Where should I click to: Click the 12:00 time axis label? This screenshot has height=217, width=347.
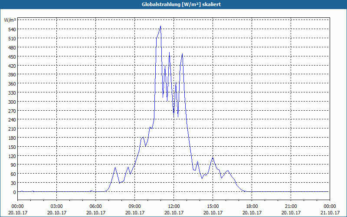174,207
